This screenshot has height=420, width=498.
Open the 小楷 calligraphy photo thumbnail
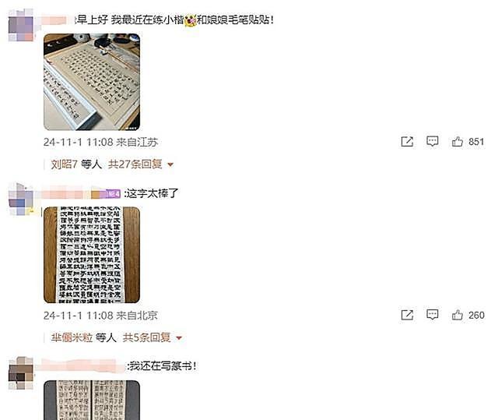pos(92,82)
